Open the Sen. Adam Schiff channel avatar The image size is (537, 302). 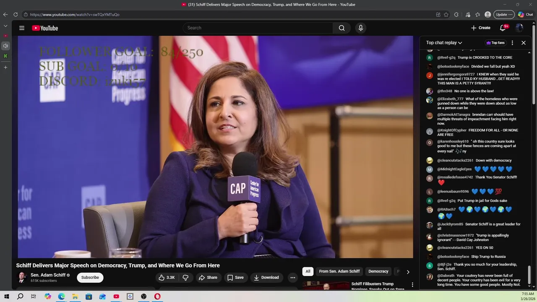click(21, 277)
